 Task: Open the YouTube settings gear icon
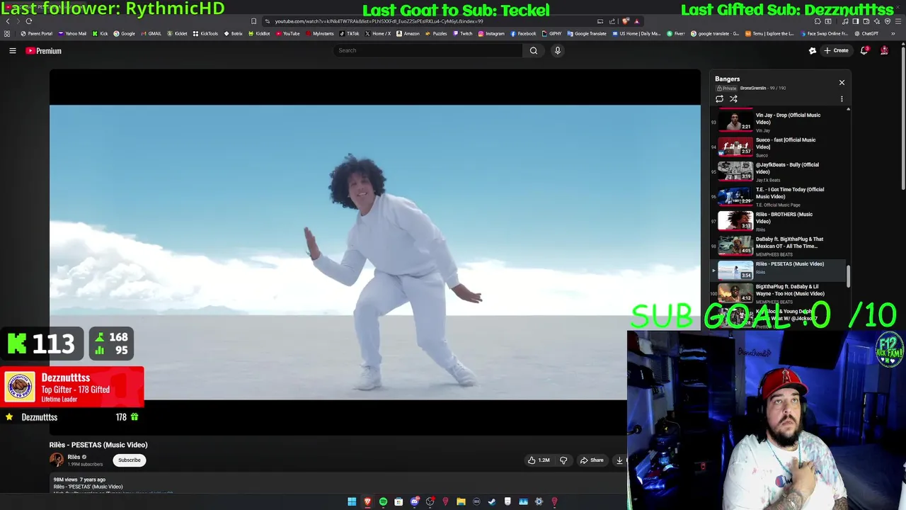[813, 50]
